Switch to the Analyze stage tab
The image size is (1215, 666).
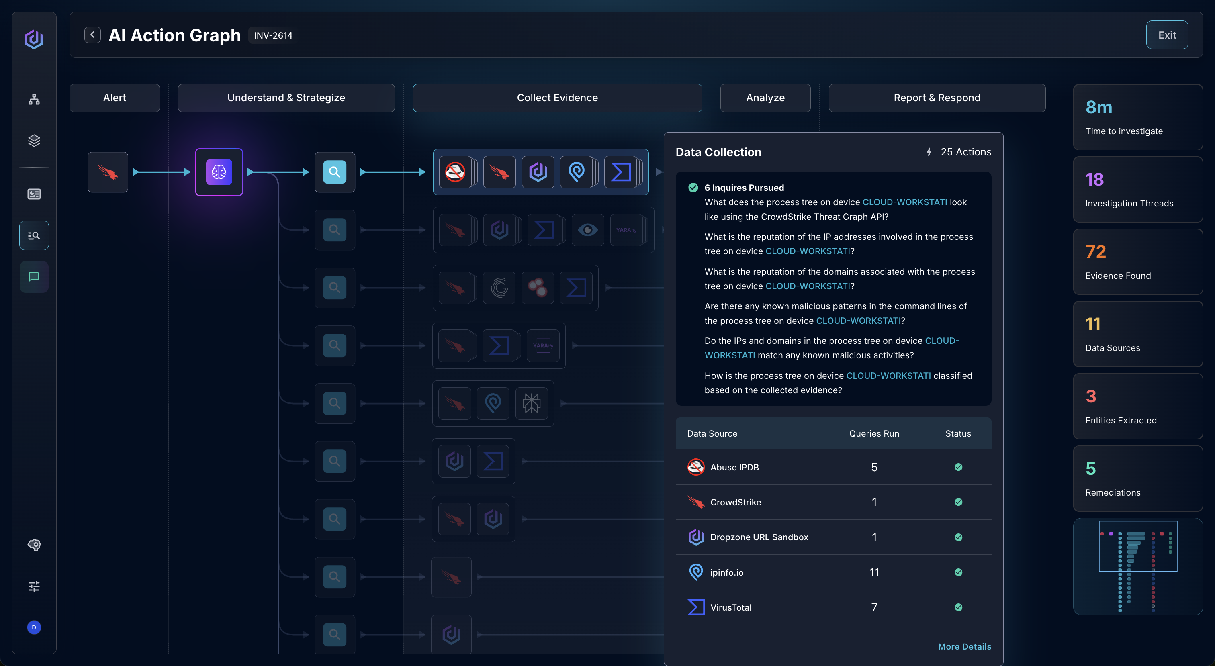[765, 98]
